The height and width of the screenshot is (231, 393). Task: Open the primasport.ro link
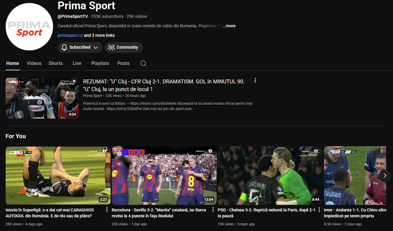point(70,35)
